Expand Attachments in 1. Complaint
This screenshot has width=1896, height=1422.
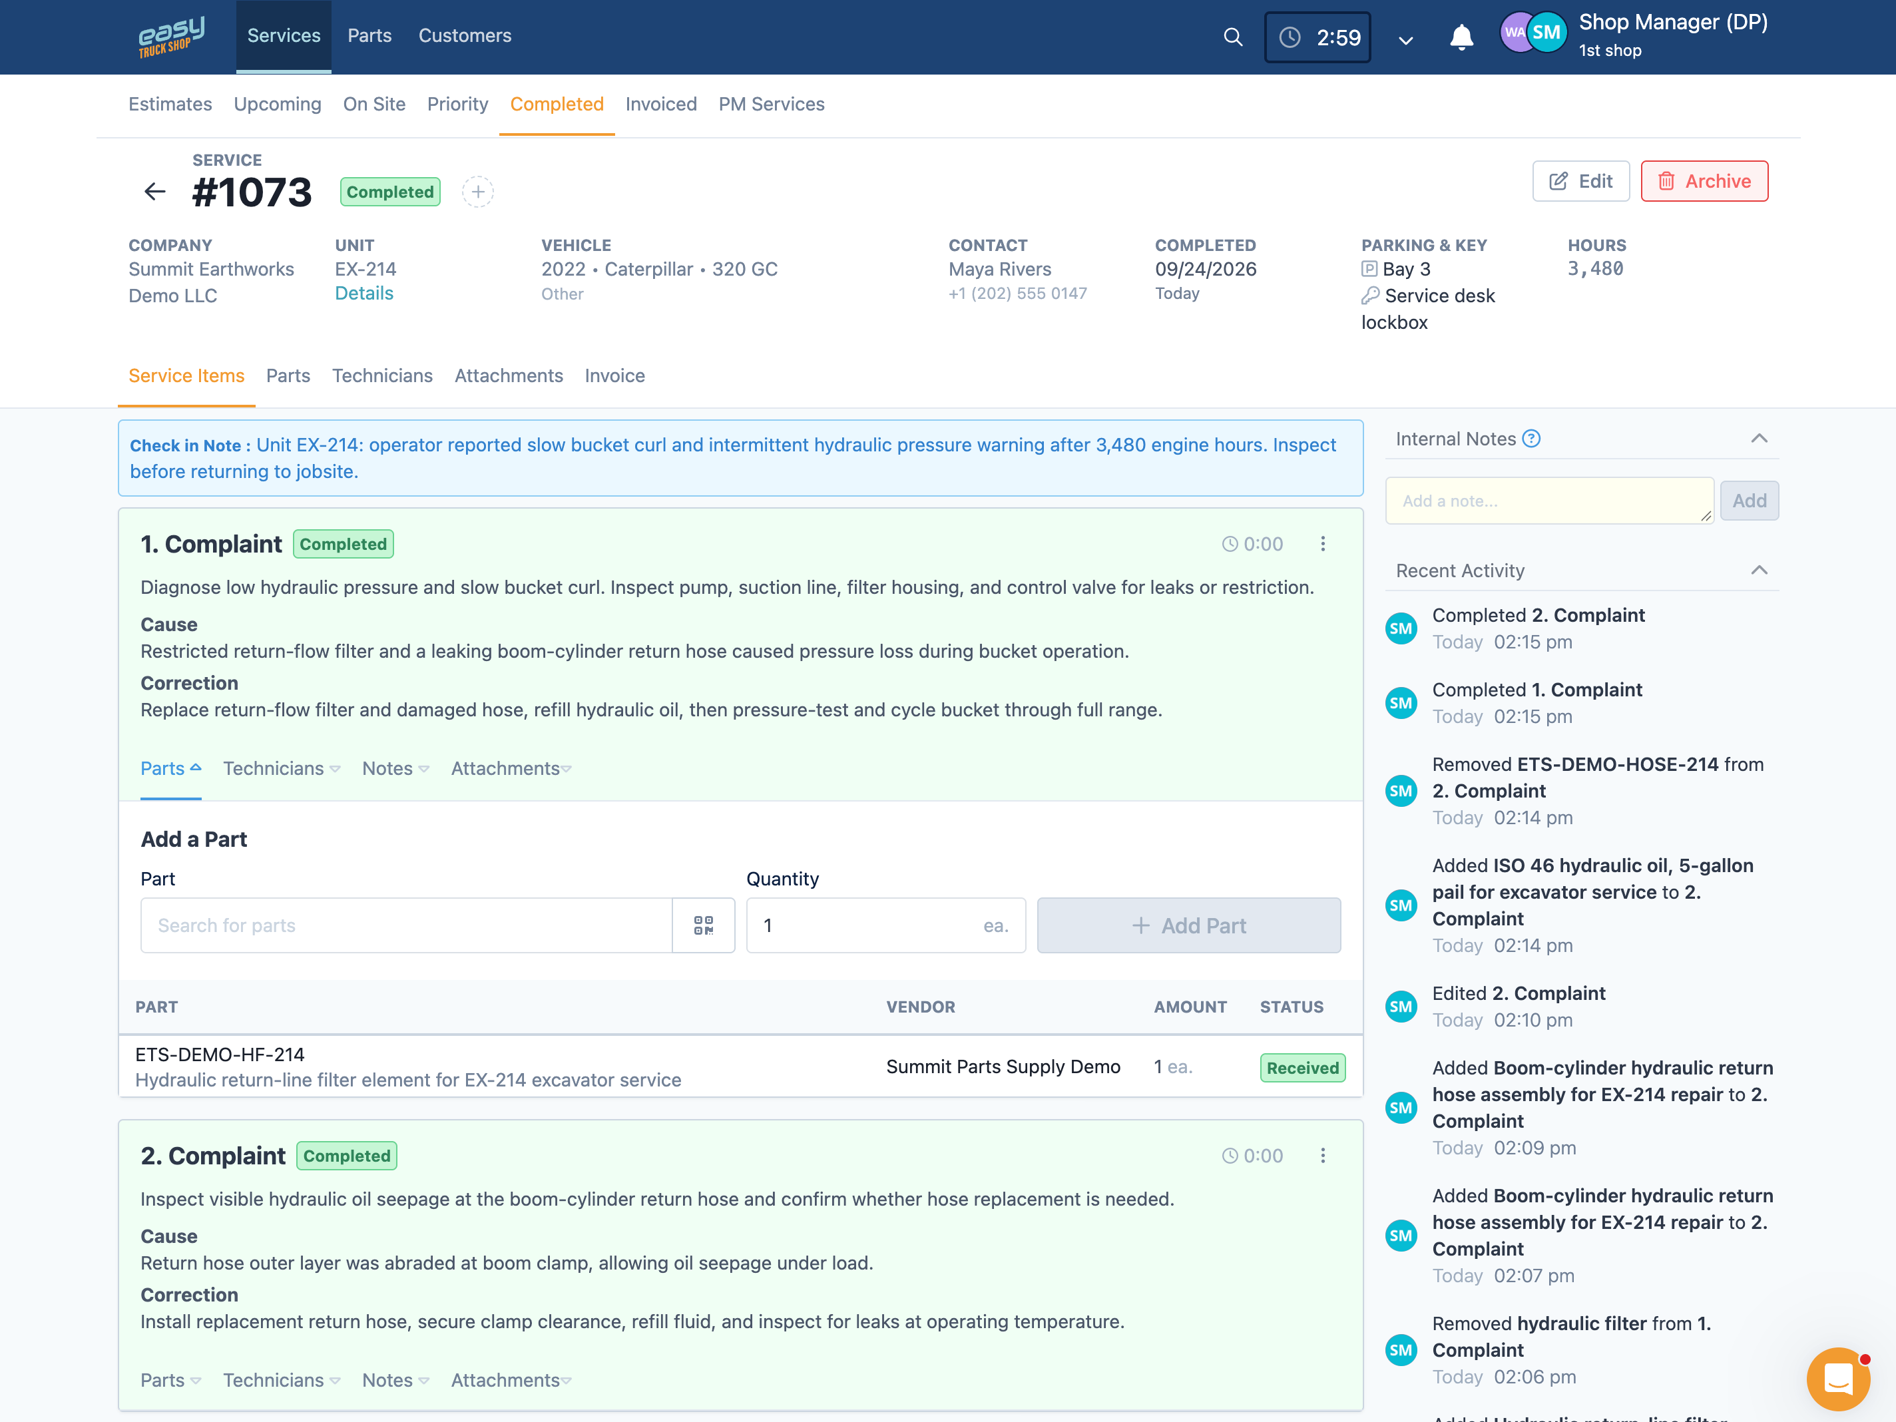[511, 769]
